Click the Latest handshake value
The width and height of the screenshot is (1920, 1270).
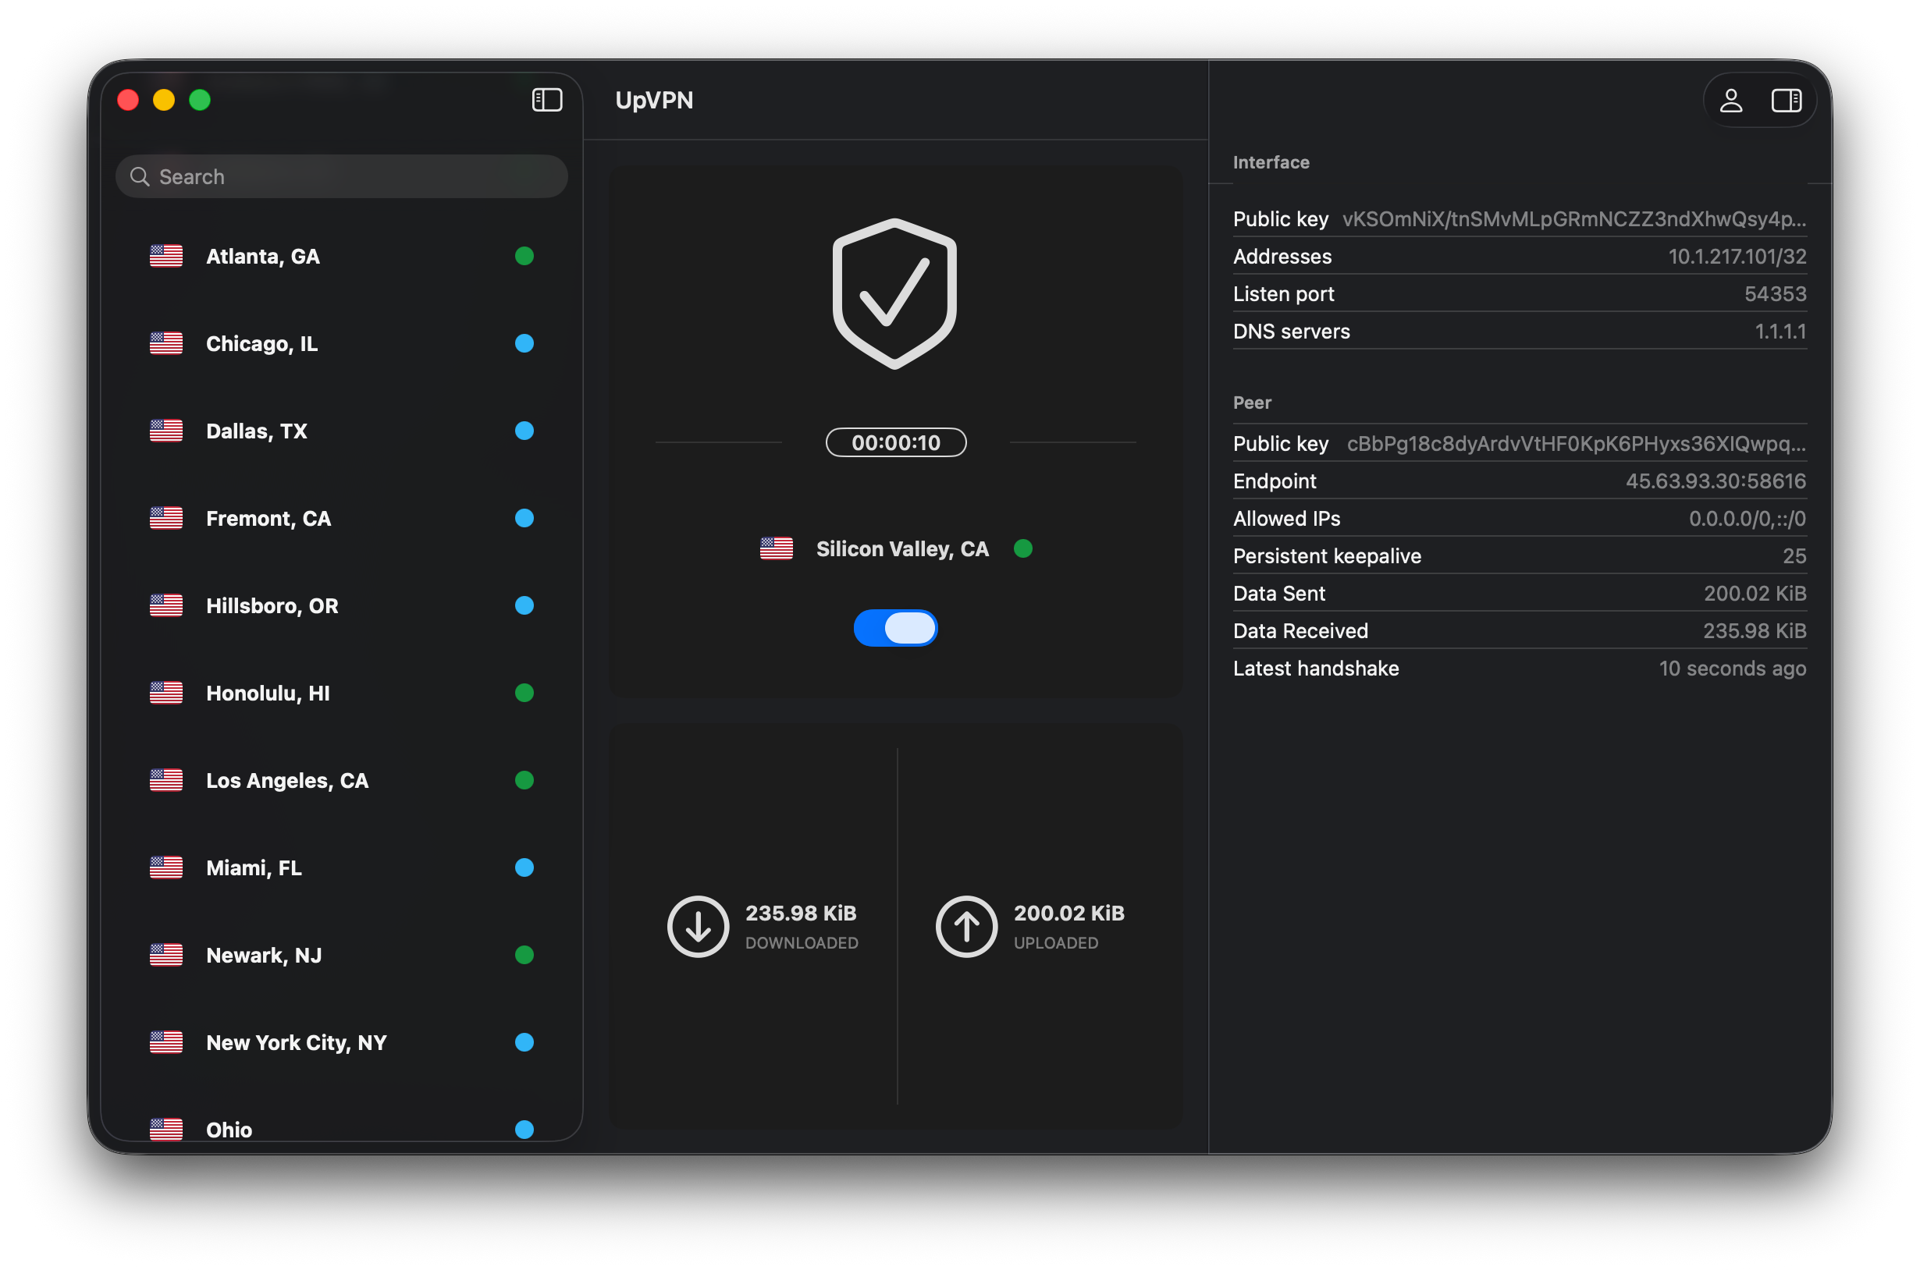click(1732, 669)
